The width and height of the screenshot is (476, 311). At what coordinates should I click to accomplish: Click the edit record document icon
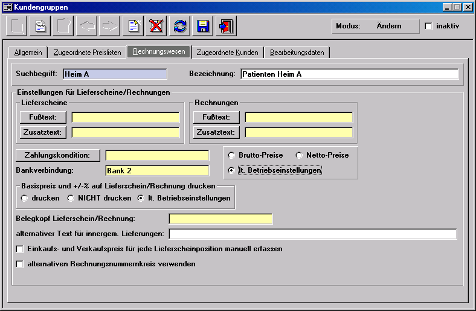click(x=40, y=26)
